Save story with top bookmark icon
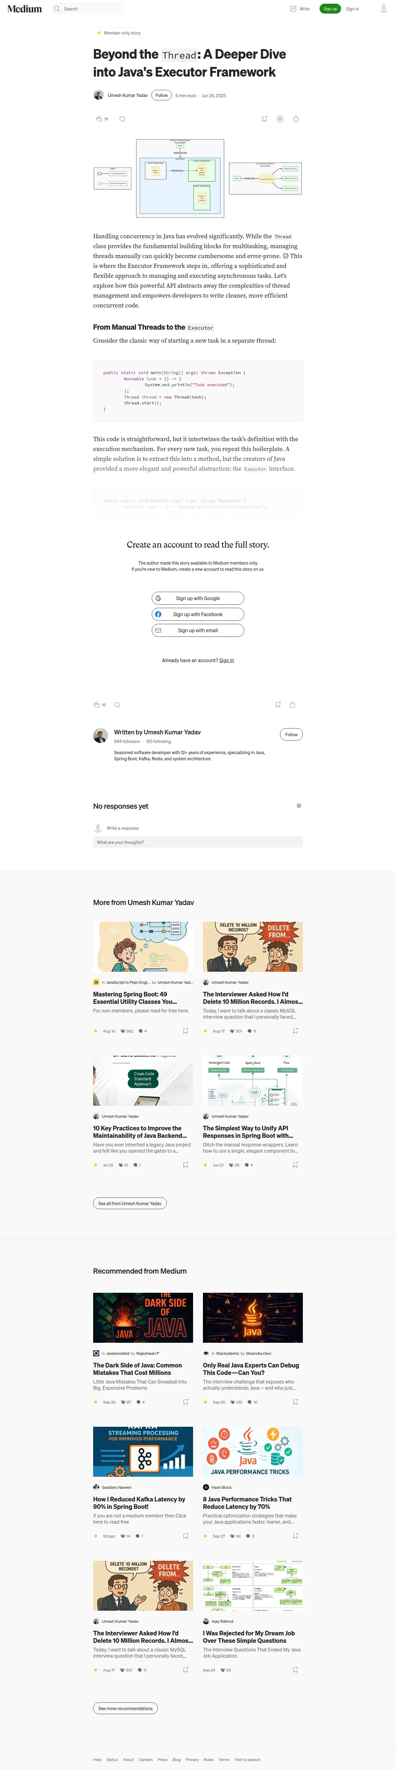The image size is (396, 1770). [x=264, y=119]
